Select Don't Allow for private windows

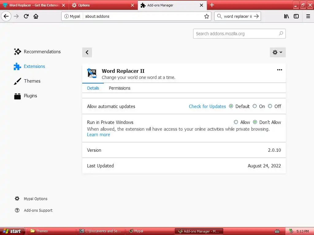click(255, 122)
